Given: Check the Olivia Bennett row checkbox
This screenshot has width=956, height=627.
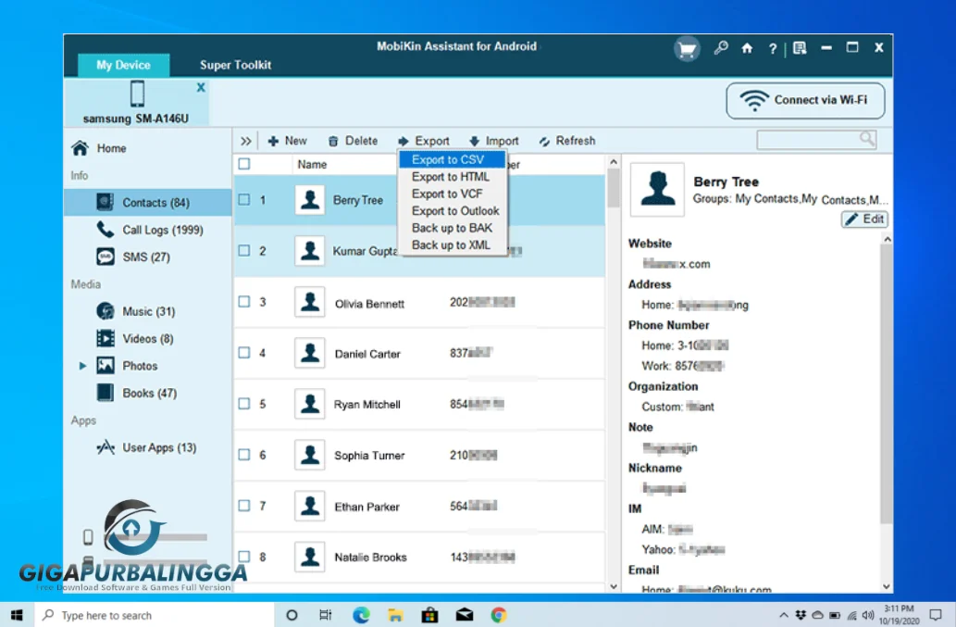Looking at the screenshot, I should (244, 301).
